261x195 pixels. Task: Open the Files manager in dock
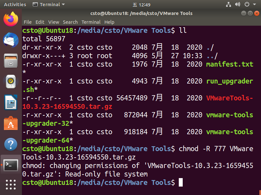11,61
